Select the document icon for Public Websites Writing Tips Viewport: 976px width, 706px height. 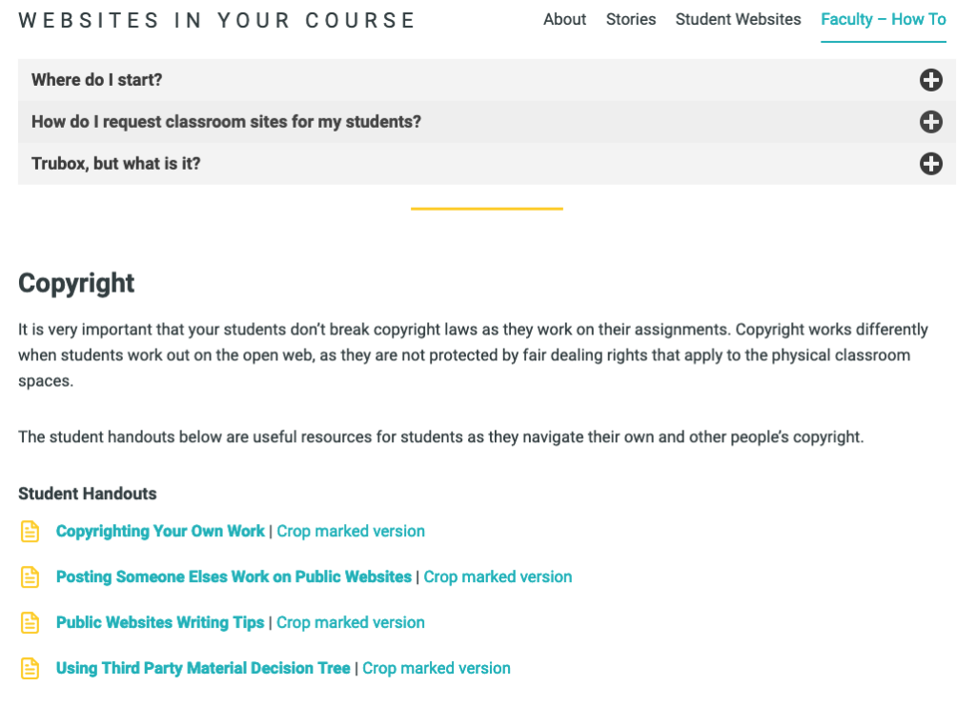pyautogui.click(x=30, y=623)
